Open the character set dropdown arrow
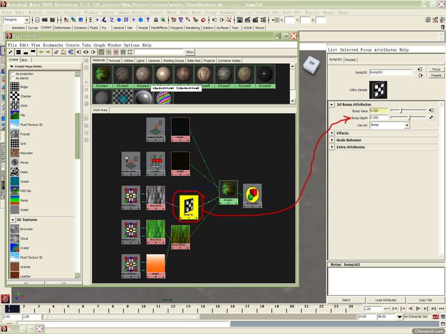Viewport: 446px width, 334px height. coord(399,317)
